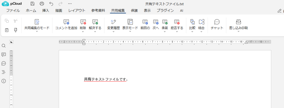Open the comments panel in left sidebar
The image size is (284, 108).
pos(4,55)
